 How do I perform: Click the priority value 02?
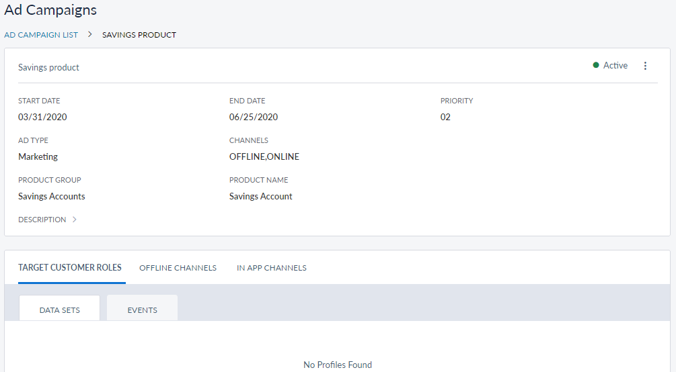(445, 117)
